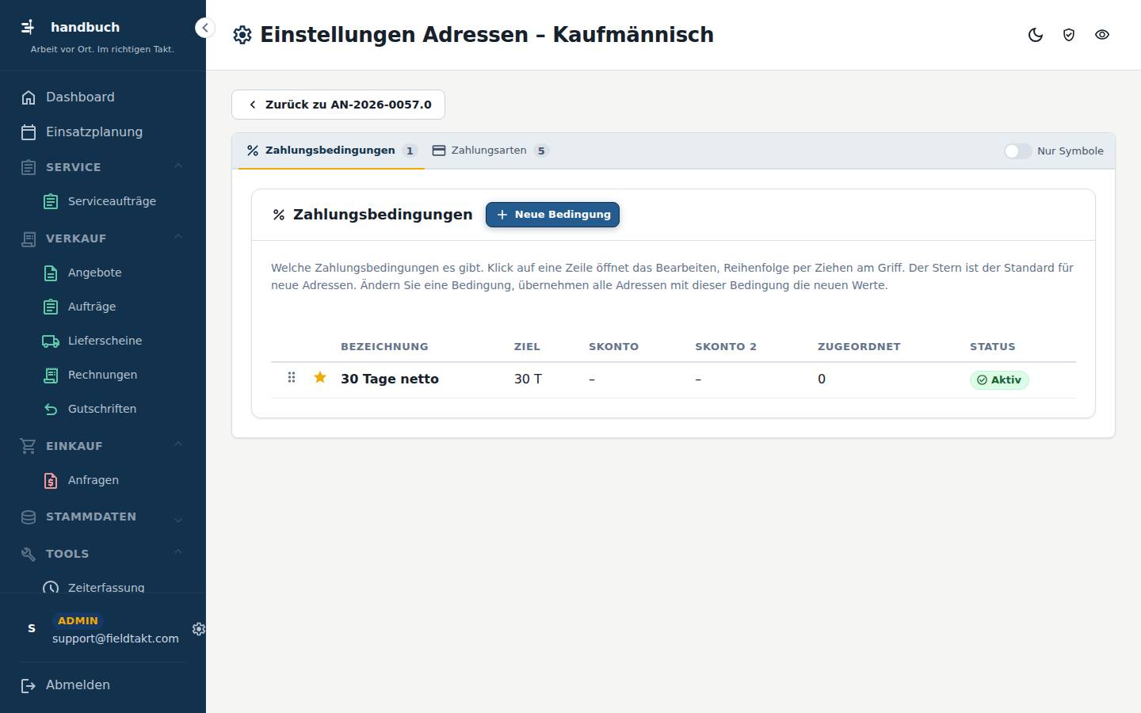Click Neue Bedingung button
The width and height of the screenshot is (1141, 713).
552,215
